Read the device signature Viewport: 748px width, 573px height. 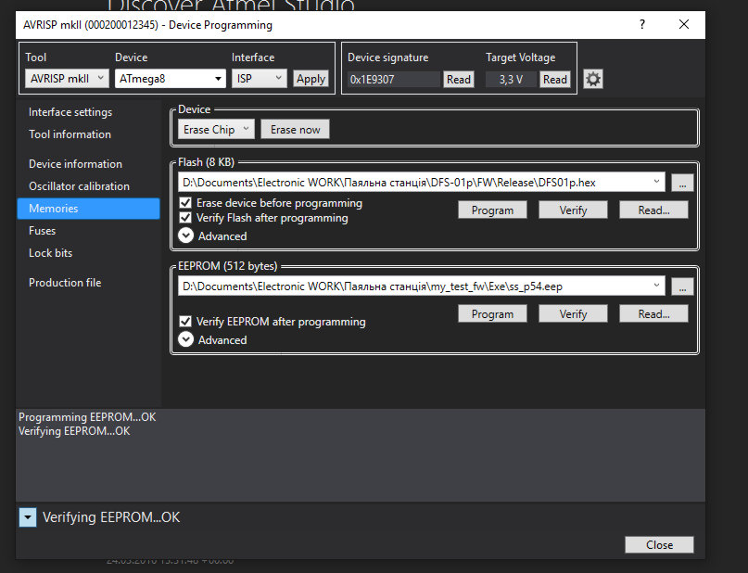click(x=459, y=79)
